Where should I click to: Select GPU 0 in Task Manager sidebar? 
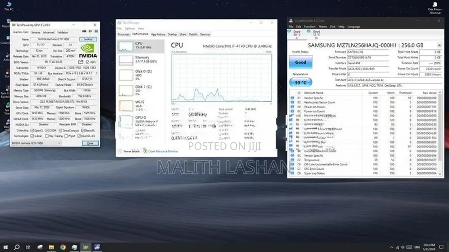point(141,121)
